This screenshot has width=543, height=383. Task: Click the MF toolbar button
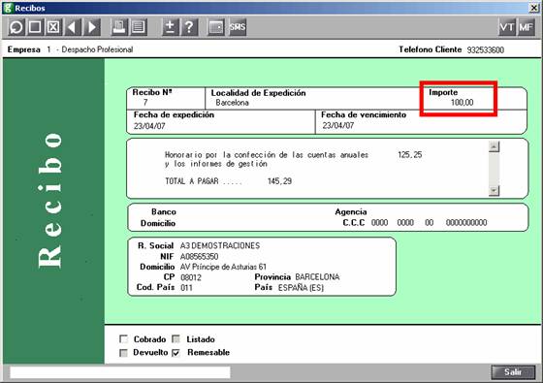click(526, 27)
